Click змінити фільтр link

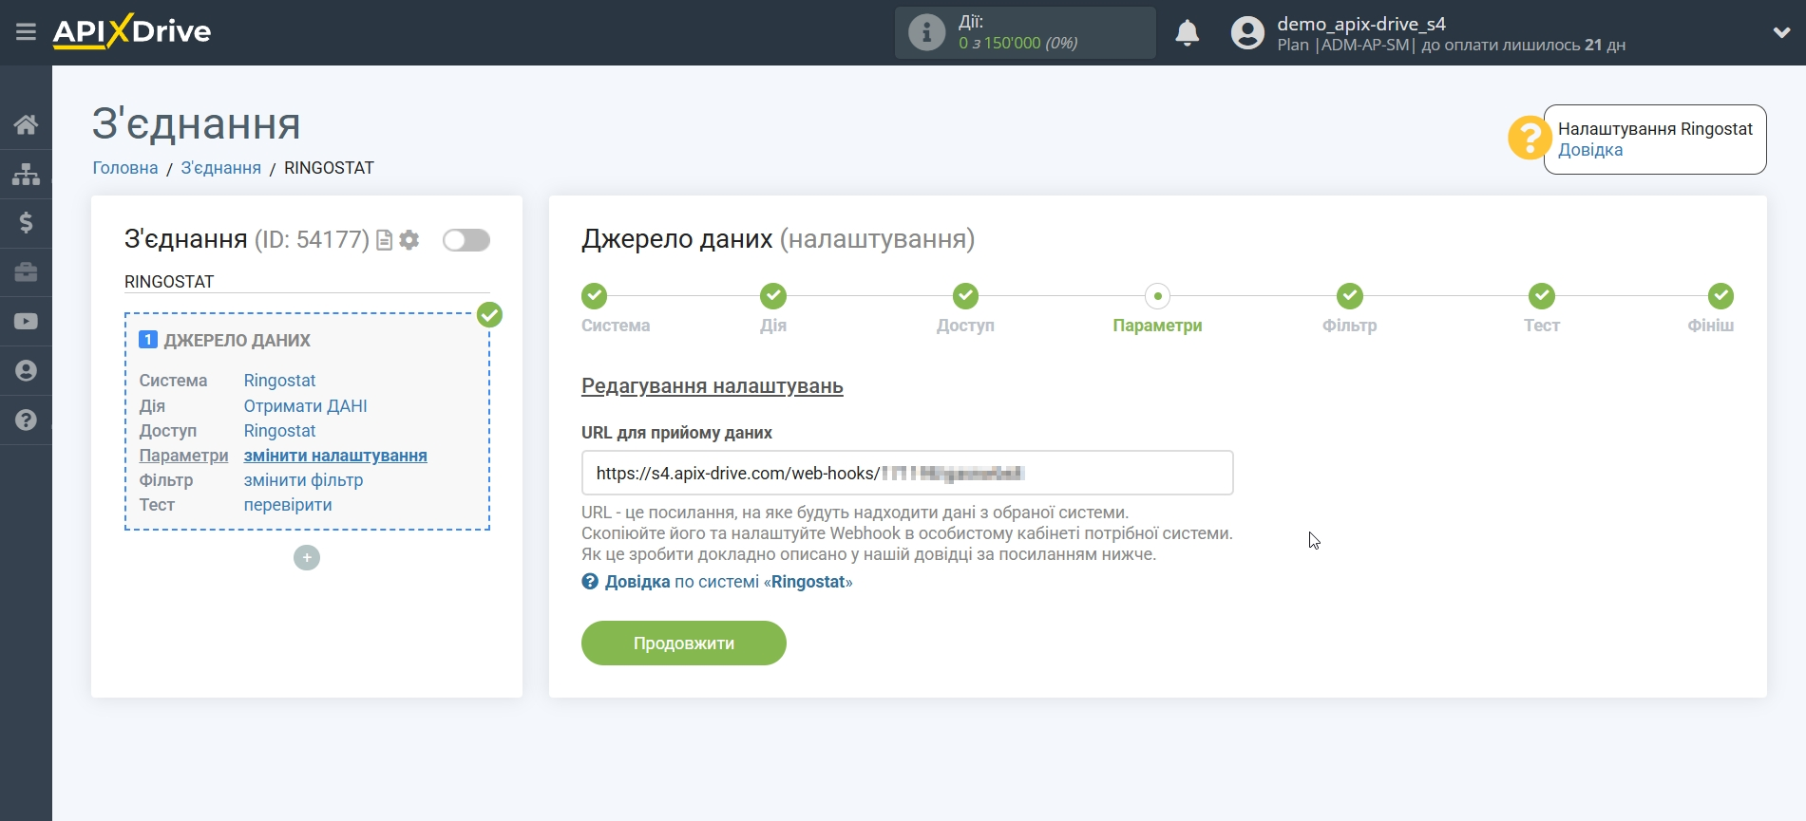(x=303, y=480)
